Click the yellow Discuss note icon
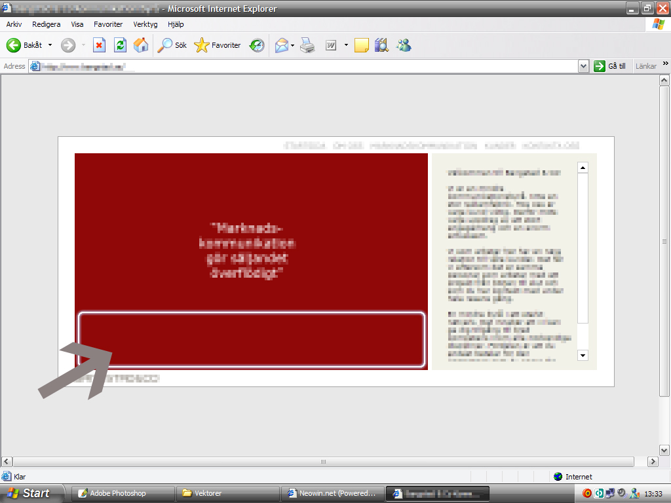Screen dimensions: 671x503 click(362, 45)
